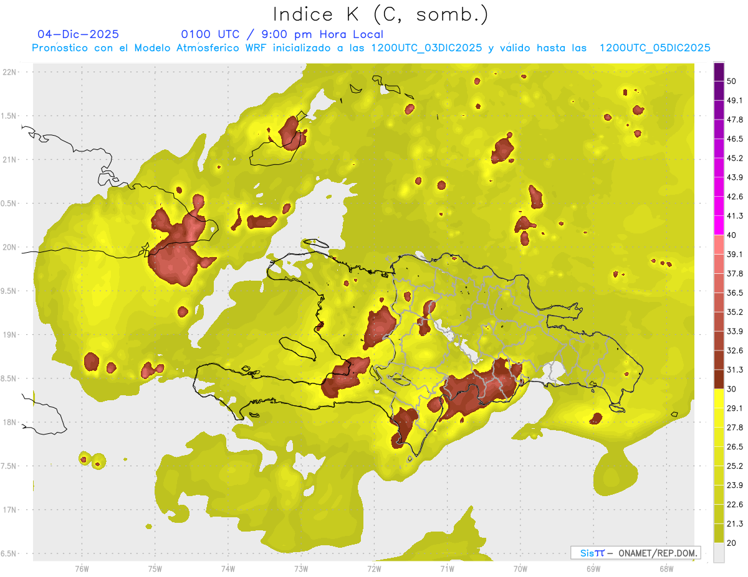The height and width of the screenshot is (577, 748).
Task: Click the "74W" longitude label
Action: pyautogui.click(x=228, y=570)
